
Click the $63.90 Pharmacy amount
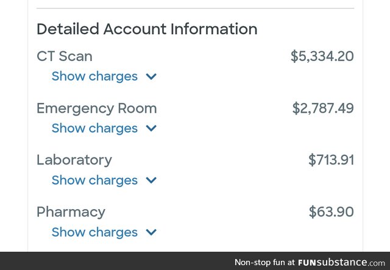click(x=331, y=211)
